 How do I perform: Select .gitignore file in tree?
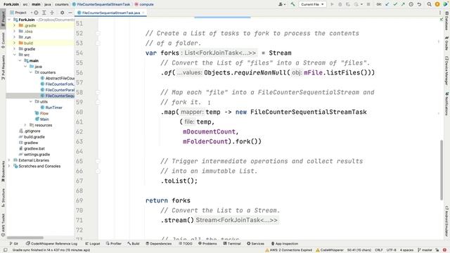click(30, 131)
